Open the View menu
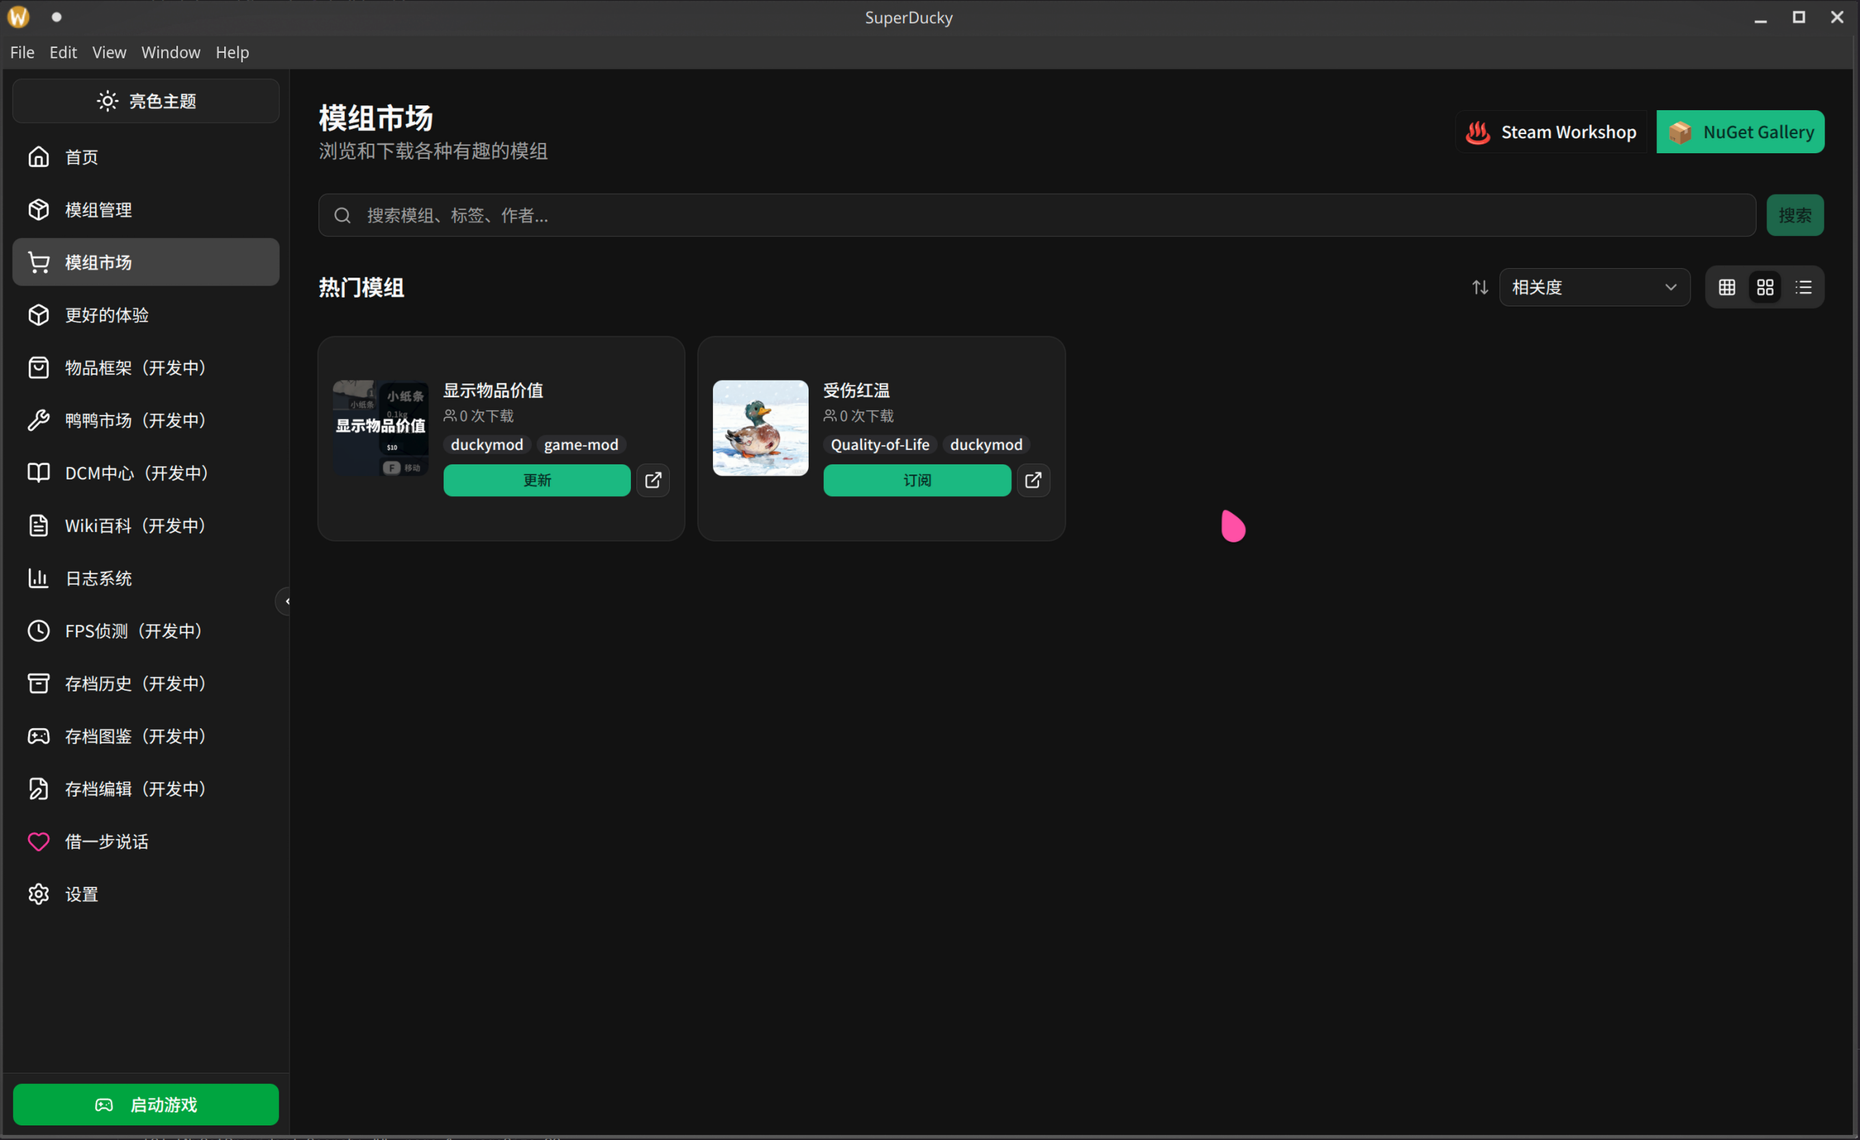Image resolution: width=1860 pixels, height=1140 pixels. [109, 51]
